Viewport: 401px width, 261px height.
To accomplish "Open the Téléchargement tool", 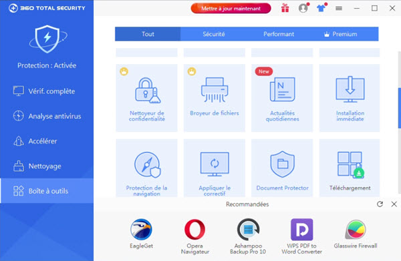I will point(350,168).
